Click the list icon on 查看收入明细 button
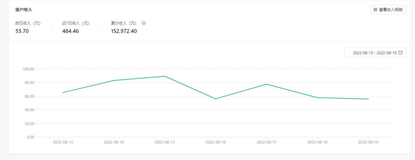Viewport: 415px width, 160px height. 375,10
